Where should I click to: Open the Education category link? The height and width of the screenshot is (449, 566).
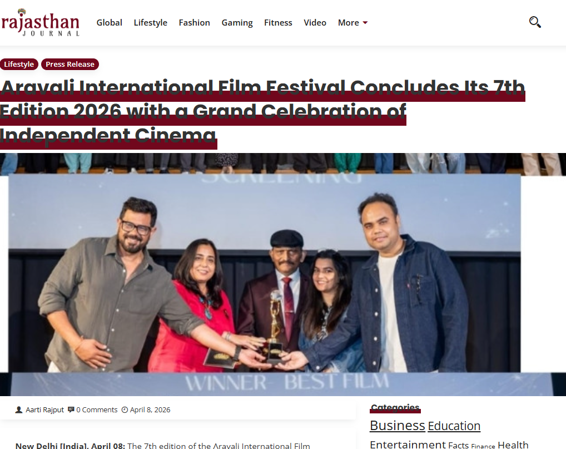[454, 426]
